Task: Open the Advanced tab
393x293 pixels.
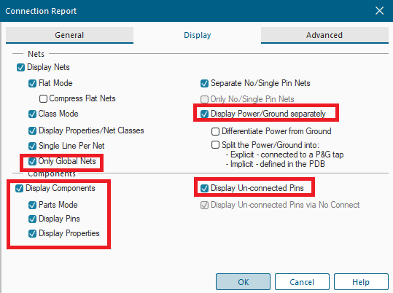Action: pos(324,35)
